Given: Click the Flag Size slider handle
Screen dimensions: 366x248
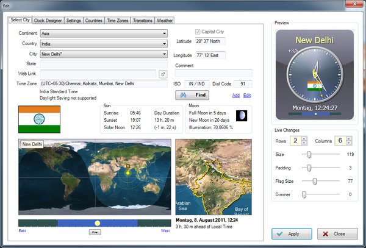Looking at the screenshot, I should 315,181.
